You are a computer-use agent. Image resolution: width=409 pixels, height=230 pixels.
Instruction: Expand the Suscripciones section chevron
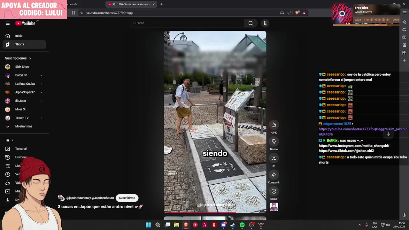point(30,58)
